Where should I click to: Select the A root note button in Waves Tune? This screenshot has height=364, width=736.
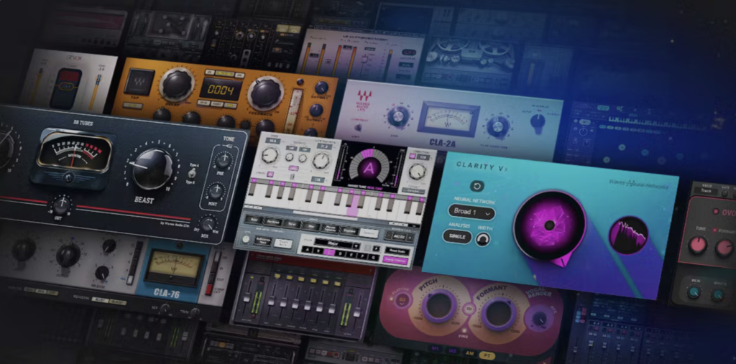click(308, 250)
